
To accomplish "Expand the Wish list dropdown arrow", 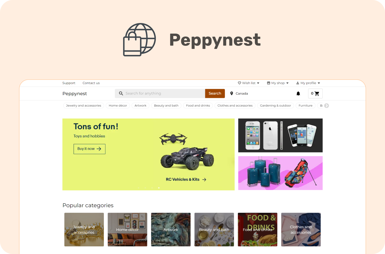I will click(258, 83).
